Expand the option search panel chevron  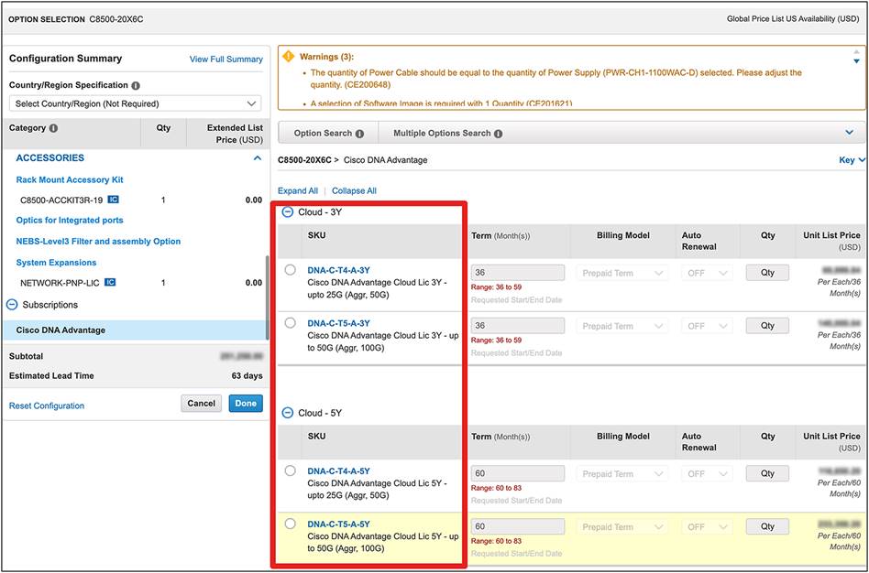click(849, 133)
